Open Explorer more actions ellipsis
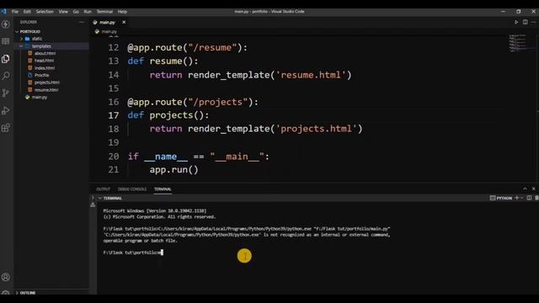The image size is (539, 303). pyautogui.click(x=82, y=22)
